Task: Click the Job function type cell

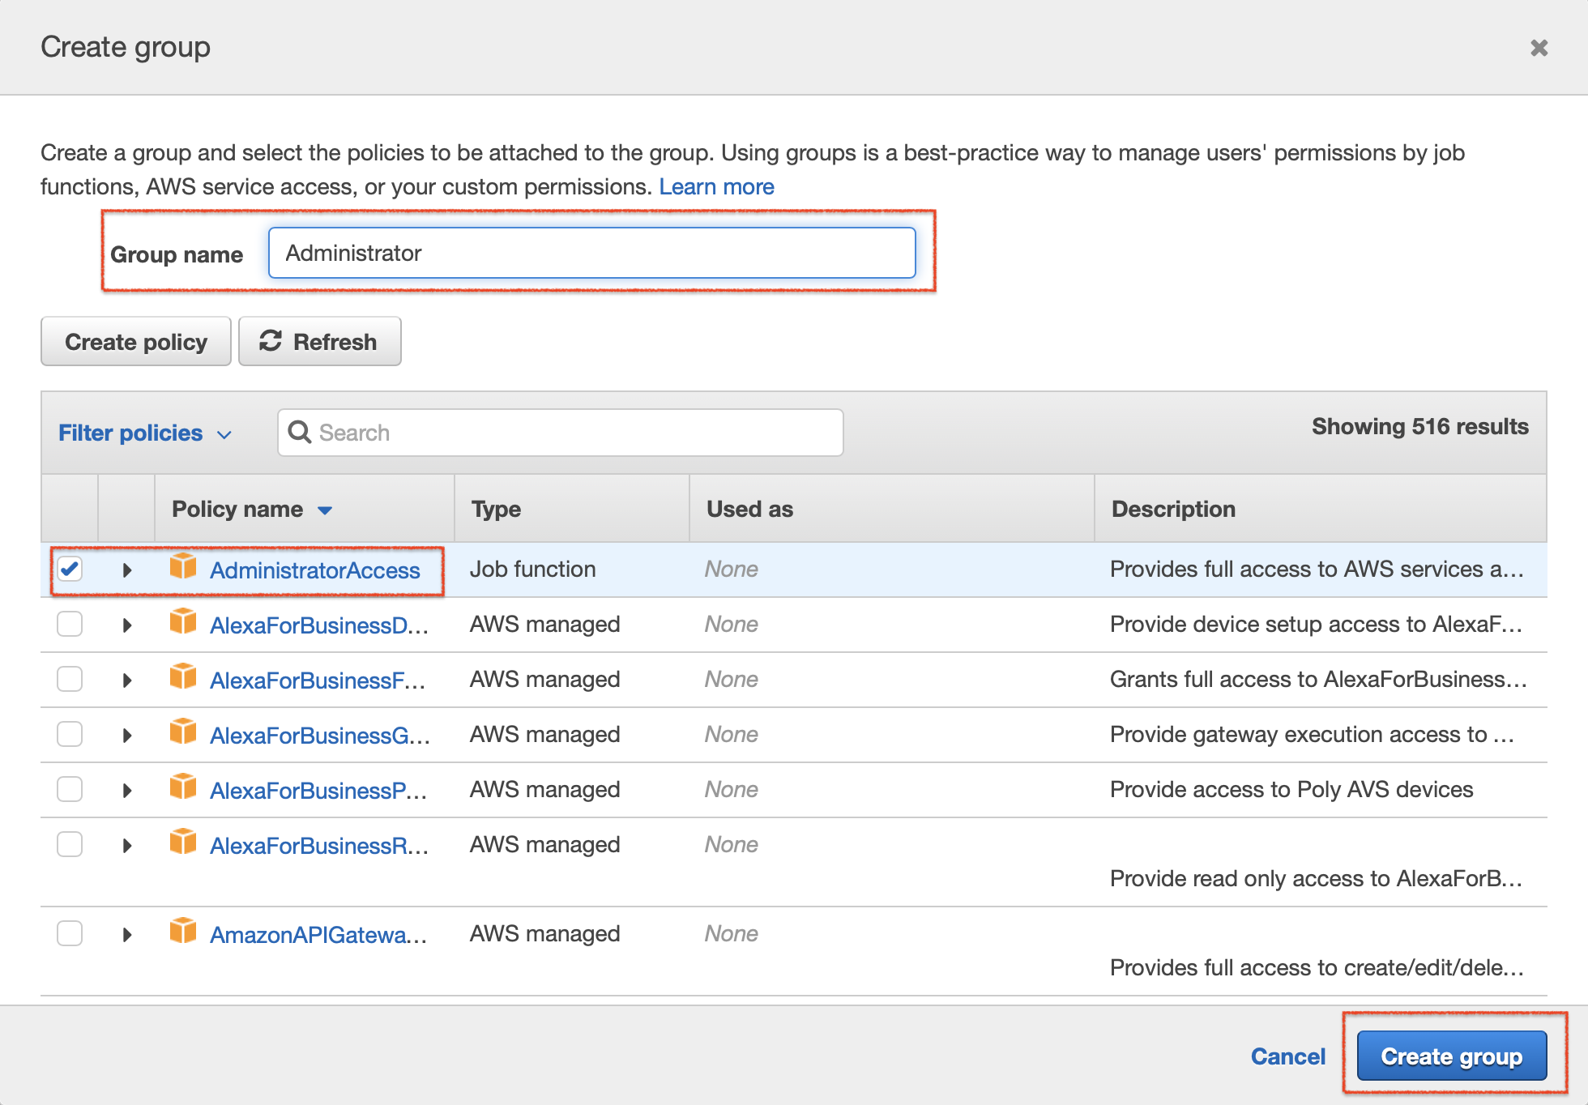Action: click(x=532, y=569)
